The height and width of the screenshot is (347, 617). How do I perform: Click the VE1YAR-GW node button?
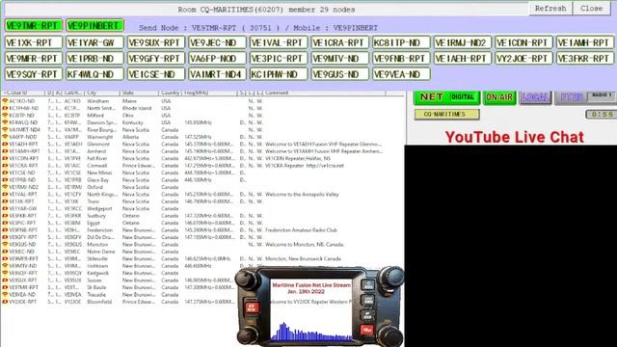(x=94, y=42)
